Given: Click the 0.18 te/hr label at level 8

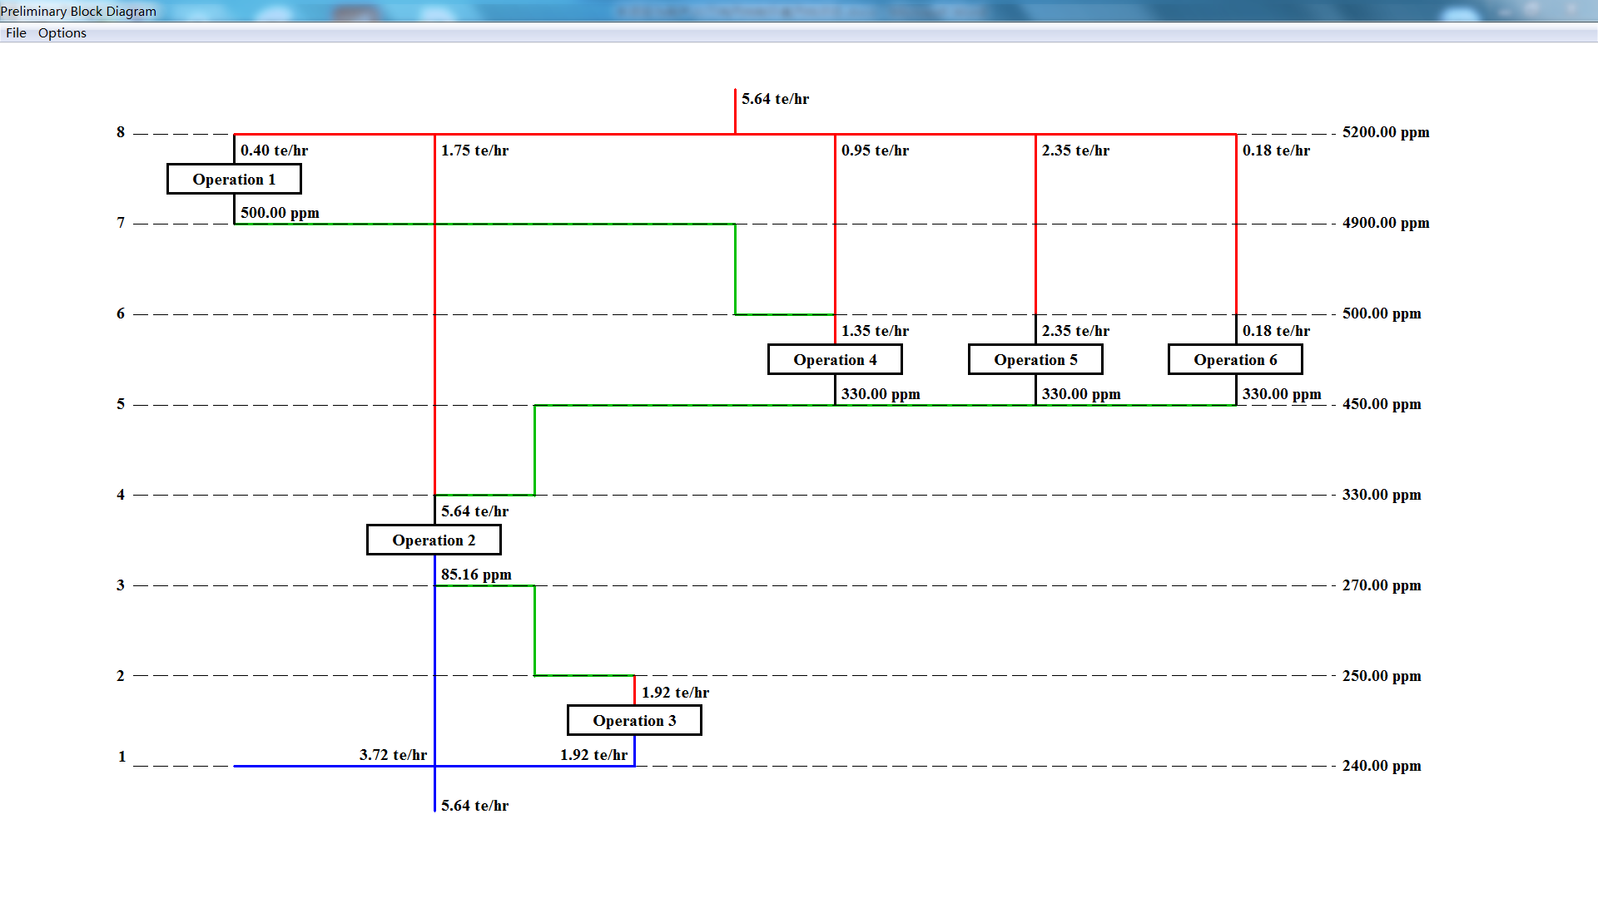Looking at the screenshot, I should click(1276, 150).
